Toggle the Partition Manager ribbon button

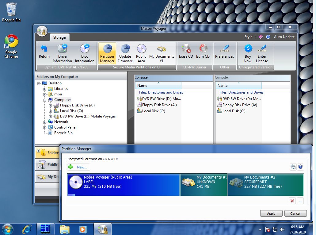click(107, 54)
